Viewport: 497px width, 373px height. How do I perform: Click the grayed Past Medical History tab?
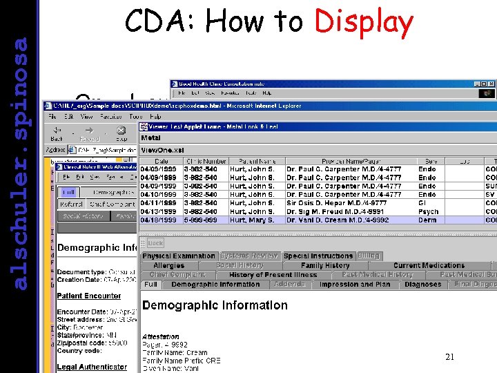[377, 275]
